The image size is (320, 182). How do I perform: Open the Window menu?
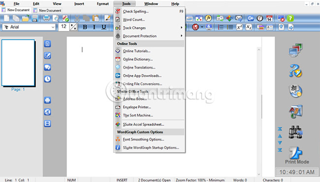coord(151,3)
